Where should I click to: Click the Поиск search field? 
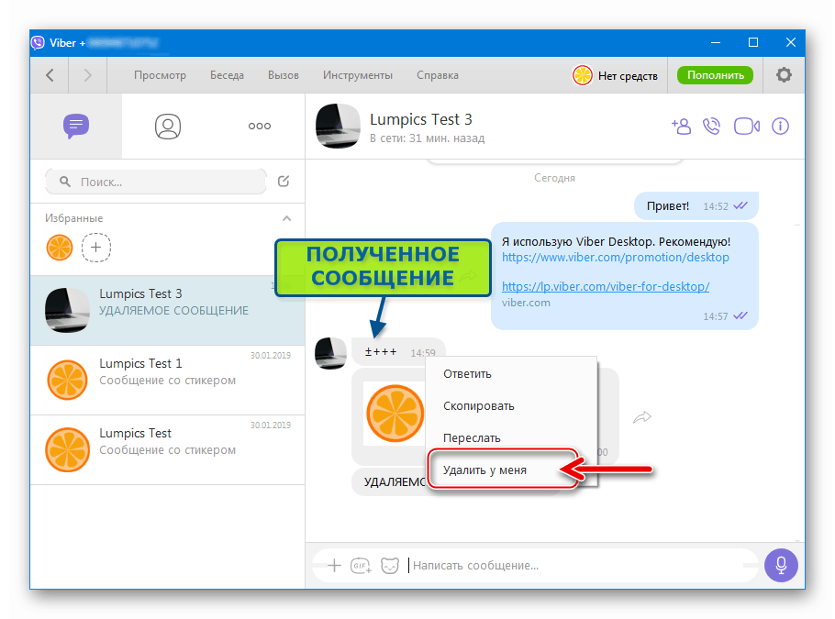pyautogui.click(x=156, y=182)
